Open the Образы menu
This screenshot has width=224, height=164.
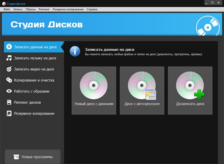tap(31, 9)
